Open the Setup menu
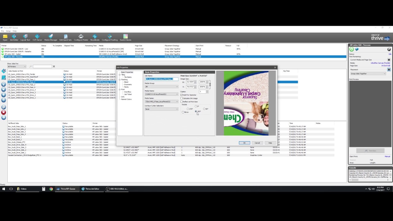 [8, 31]
